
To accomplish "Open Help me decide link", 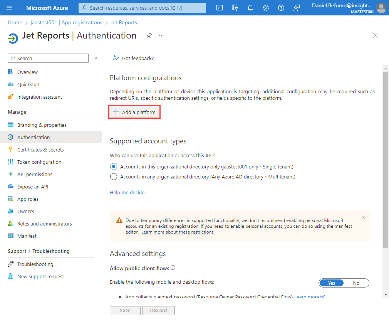I will coord(129,192).
